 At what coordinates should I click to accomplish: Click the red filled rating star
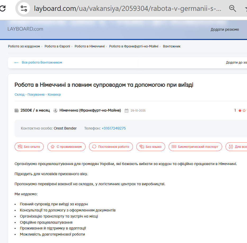click(240, 111)
